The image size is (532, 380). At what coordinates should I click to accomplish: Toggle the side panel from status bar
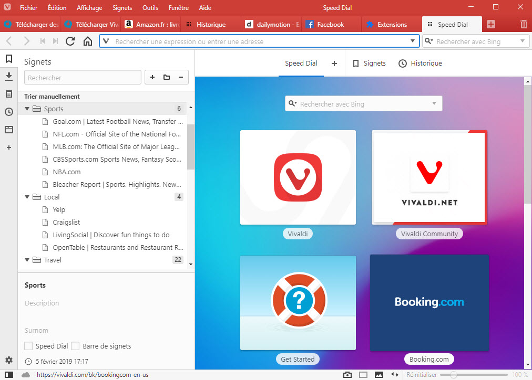pos(9,375)
